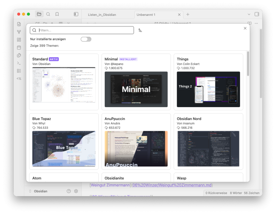This screenshot has height=214, width=276.
Task: Click the AKTIV badge on Standard
Action: click(54, 59)
